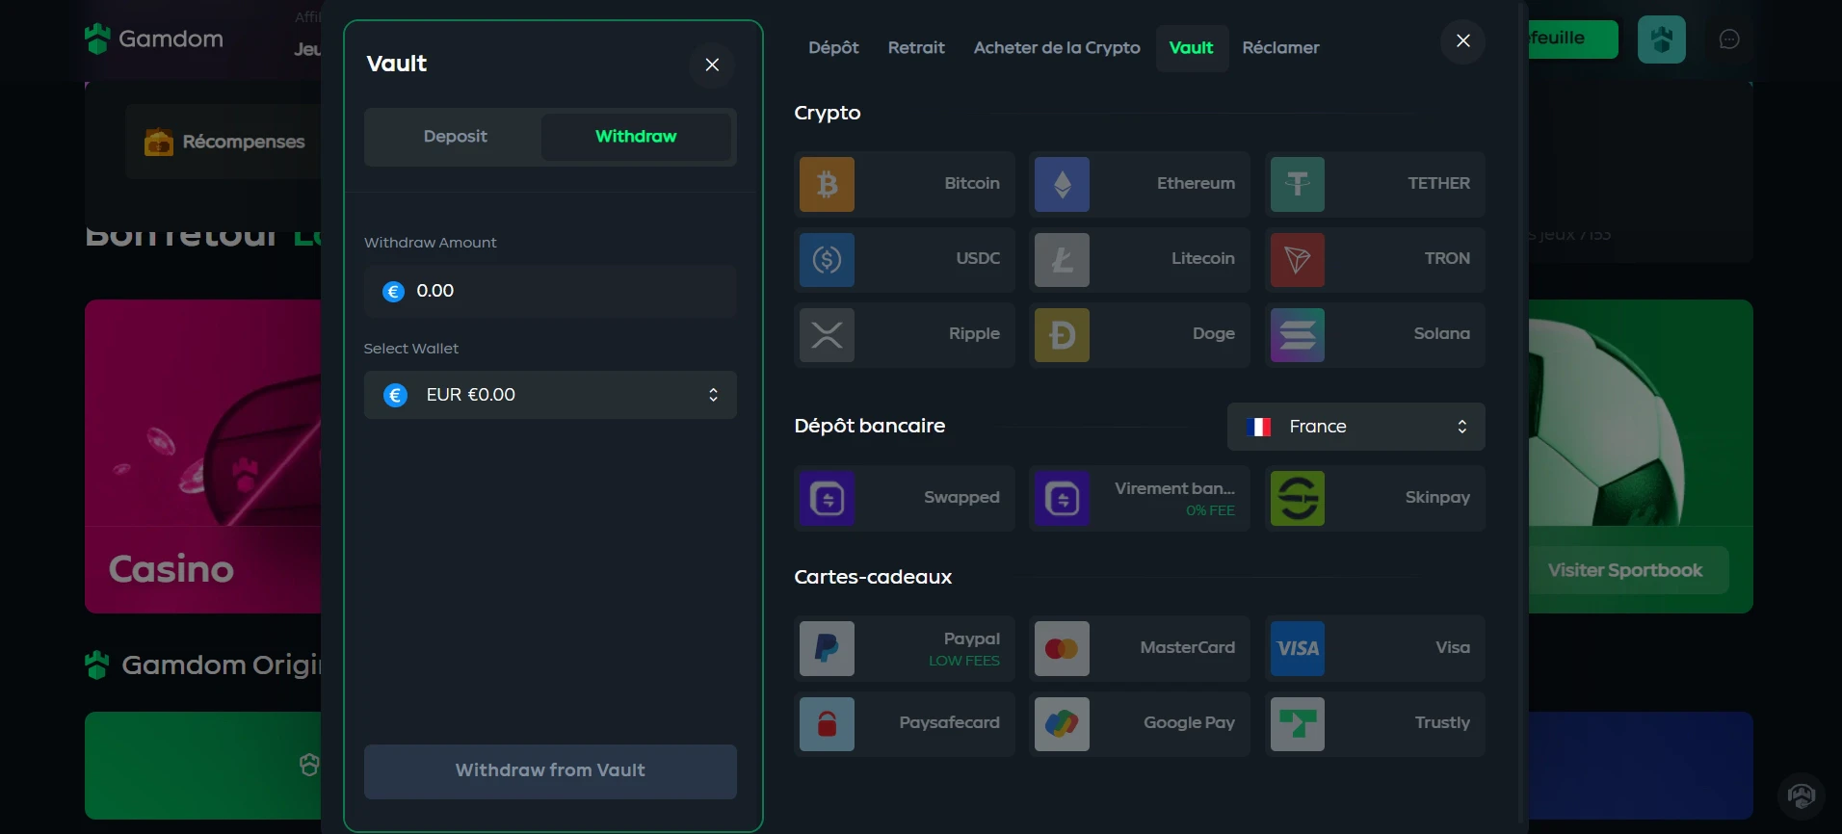Click the Select Wallet label
The height and width of the screenshot is (834, 1842).
tap(411, 349)
